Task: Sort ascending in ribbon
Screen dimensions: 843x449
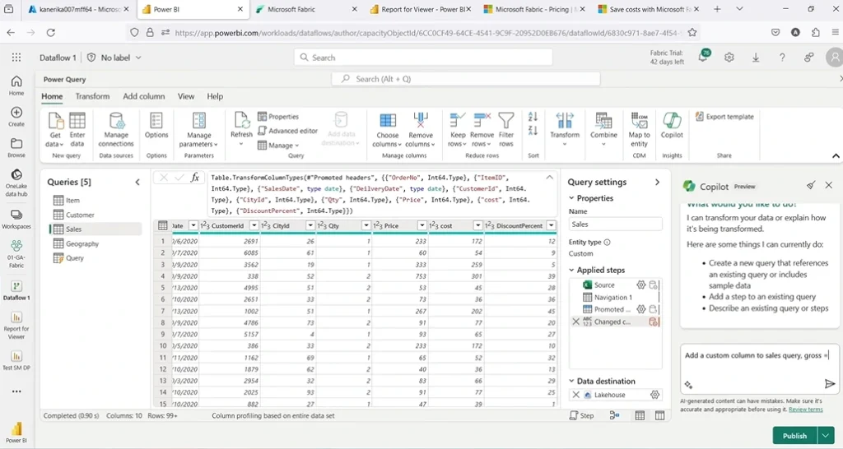Action: (x=533, y=117)
